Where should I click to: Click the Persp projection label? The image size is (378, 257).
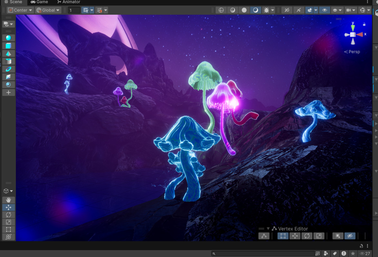pos(354,52)
